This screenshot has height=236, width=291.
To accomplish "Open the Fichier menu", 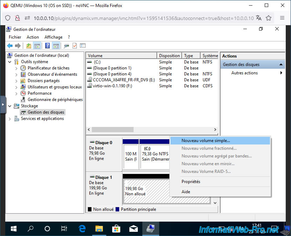I will 15,37.
